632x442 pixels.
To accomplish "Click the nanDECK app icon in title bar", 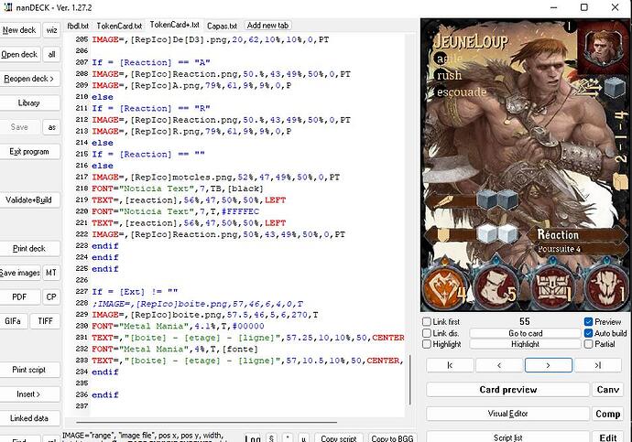I will click(x=7, y=7).
